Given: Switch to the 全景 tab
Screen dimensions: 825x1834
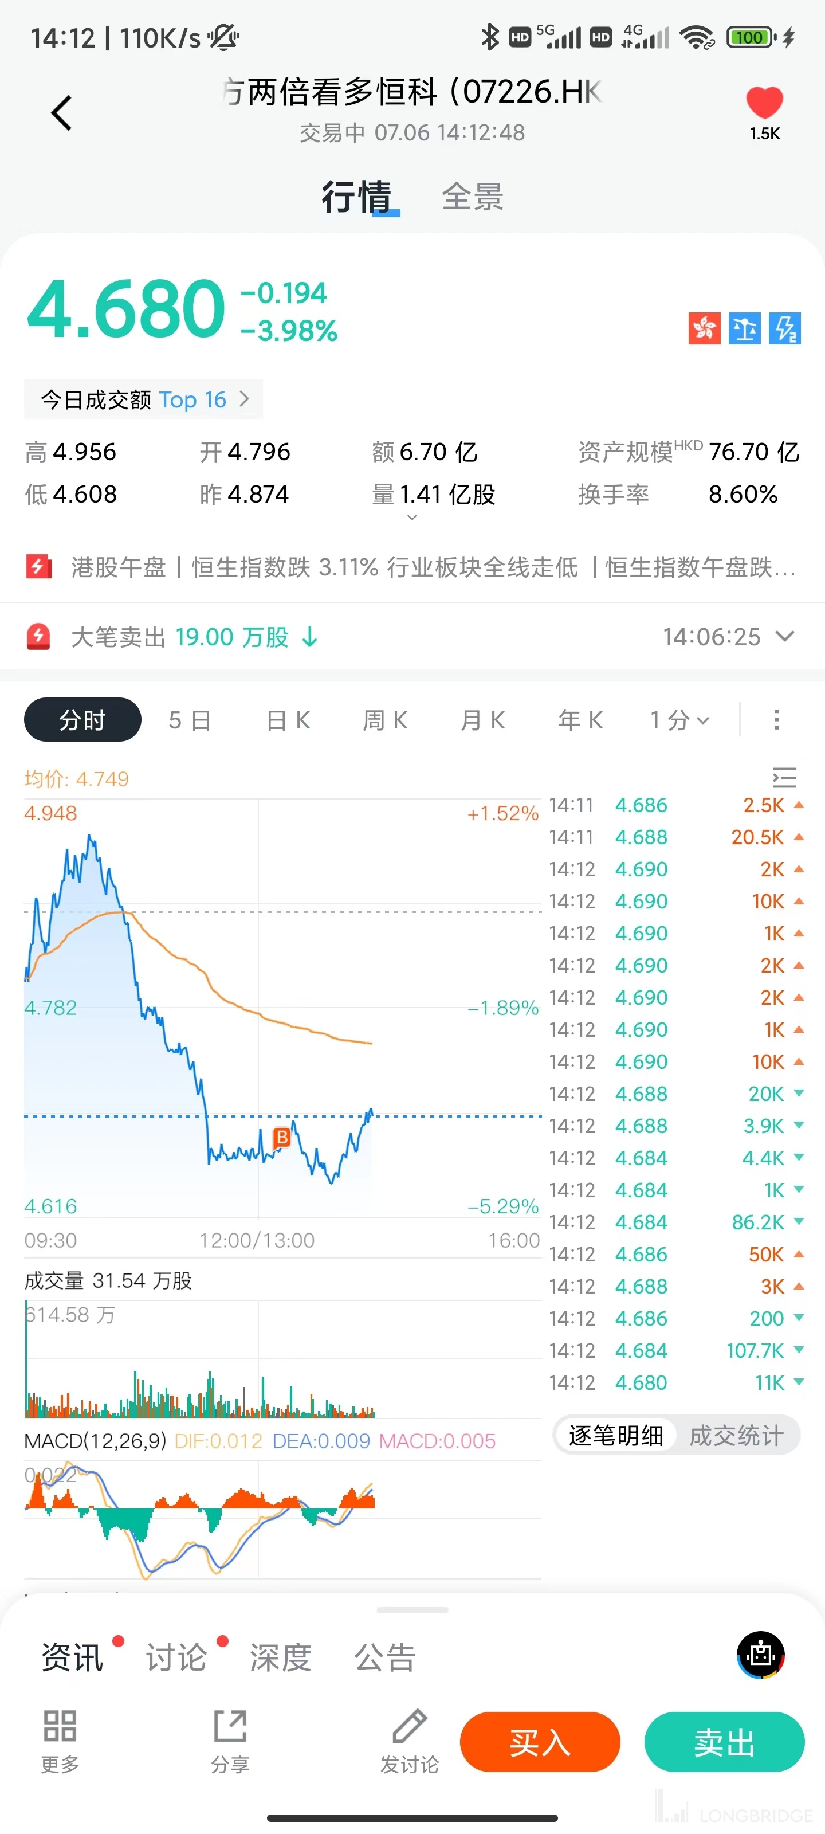Looking at the screenshot, I should tap(473, 197).
